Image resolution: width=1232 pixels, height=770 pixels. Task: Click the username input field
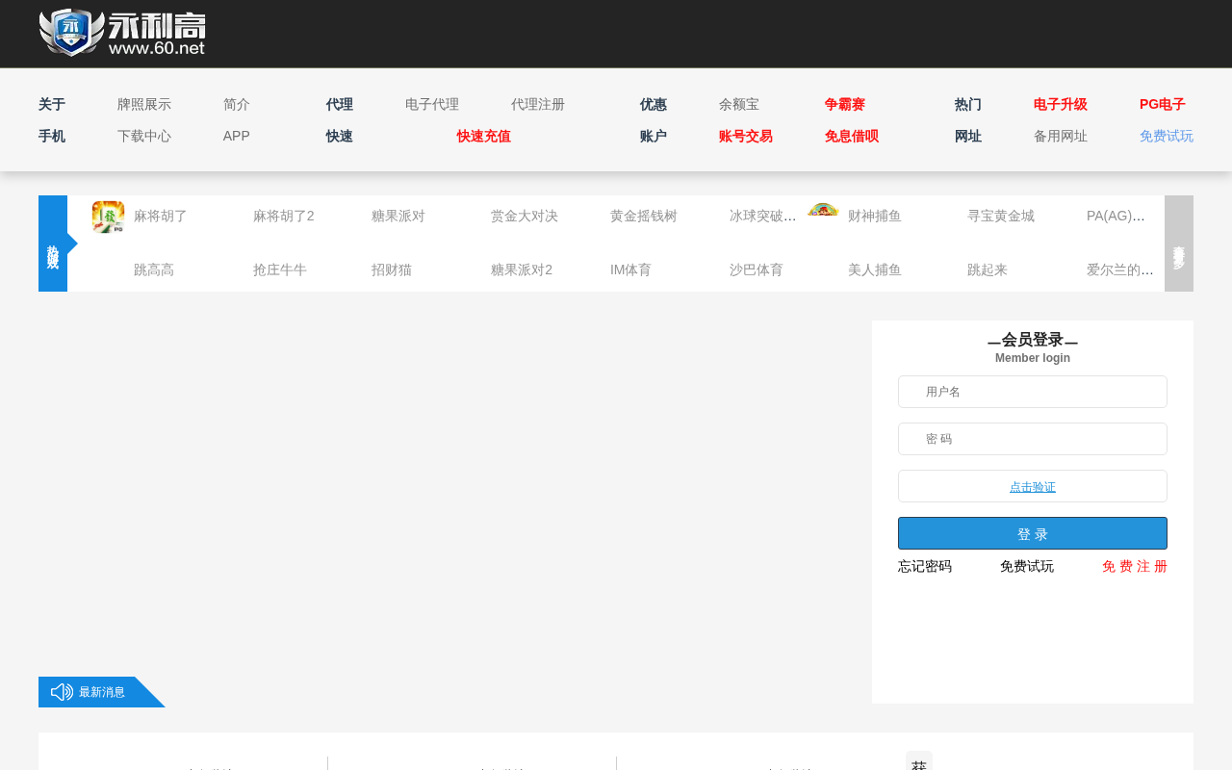[1032, 392]
